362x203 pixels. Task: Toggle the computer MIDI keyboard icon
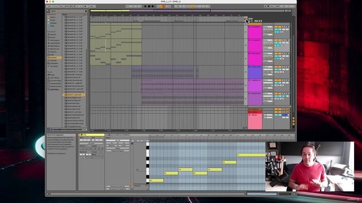(268, 6)
